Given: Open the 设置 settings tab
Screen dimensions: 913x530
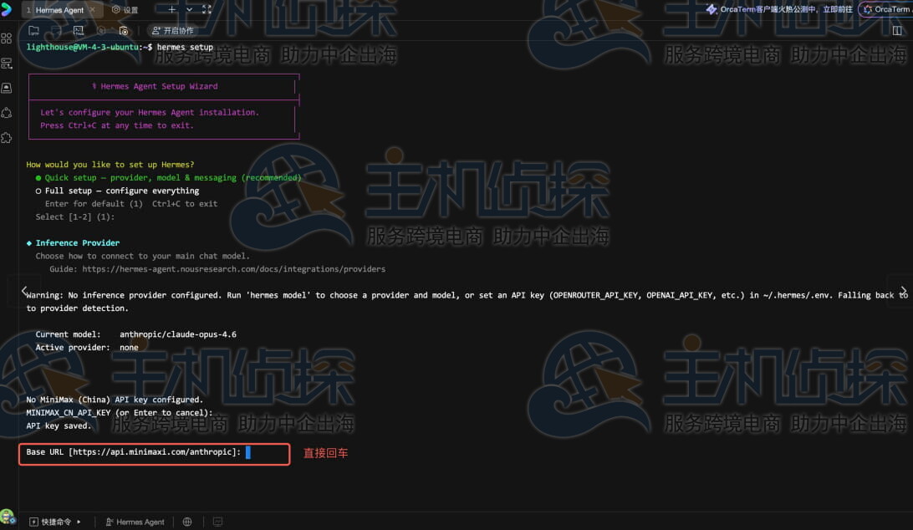Looking at the screenshot, I should pyautogui.click(x=125, y=10).
